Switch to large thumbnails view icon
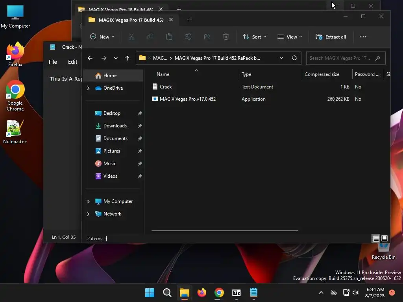Screen dimensions: 403x302 (385, 238)
